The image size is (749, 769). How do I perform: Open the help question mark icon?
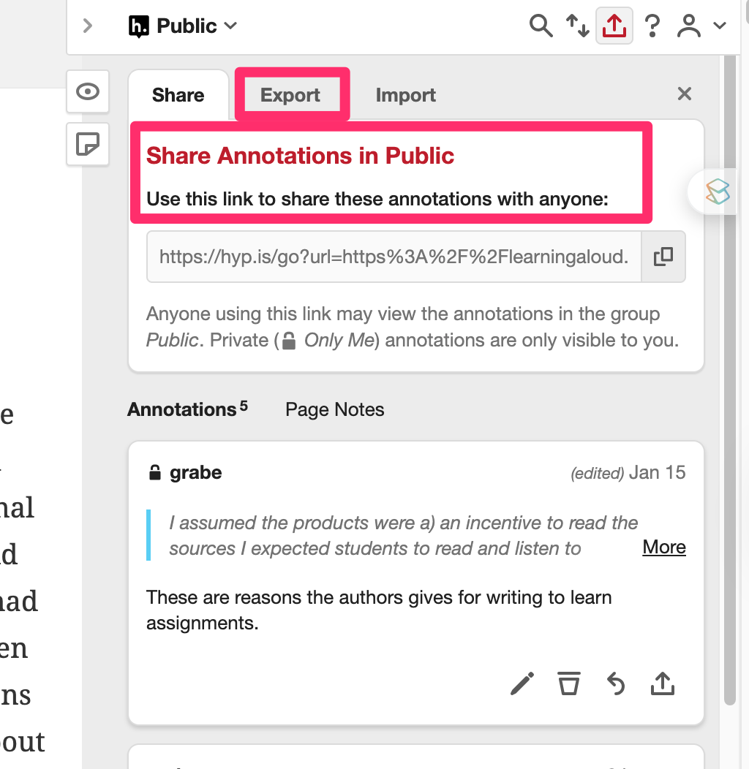tap(652, 26)
